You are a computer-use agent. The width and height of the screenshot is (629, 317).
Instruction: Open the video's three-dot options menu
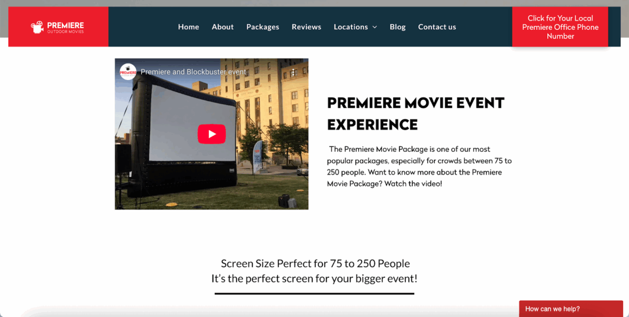293,72
